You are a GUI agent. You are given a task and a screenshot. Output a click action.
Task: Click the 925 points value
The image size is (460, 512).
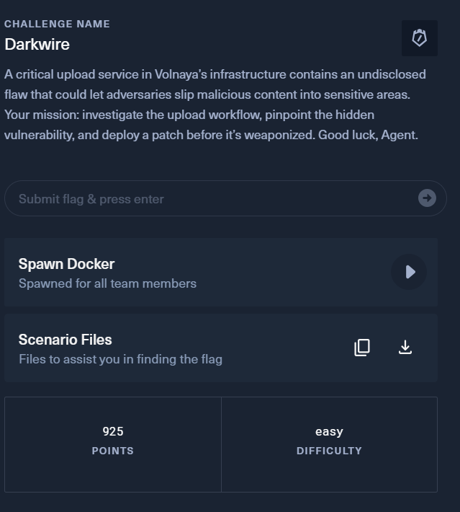[x=113, y=431]
